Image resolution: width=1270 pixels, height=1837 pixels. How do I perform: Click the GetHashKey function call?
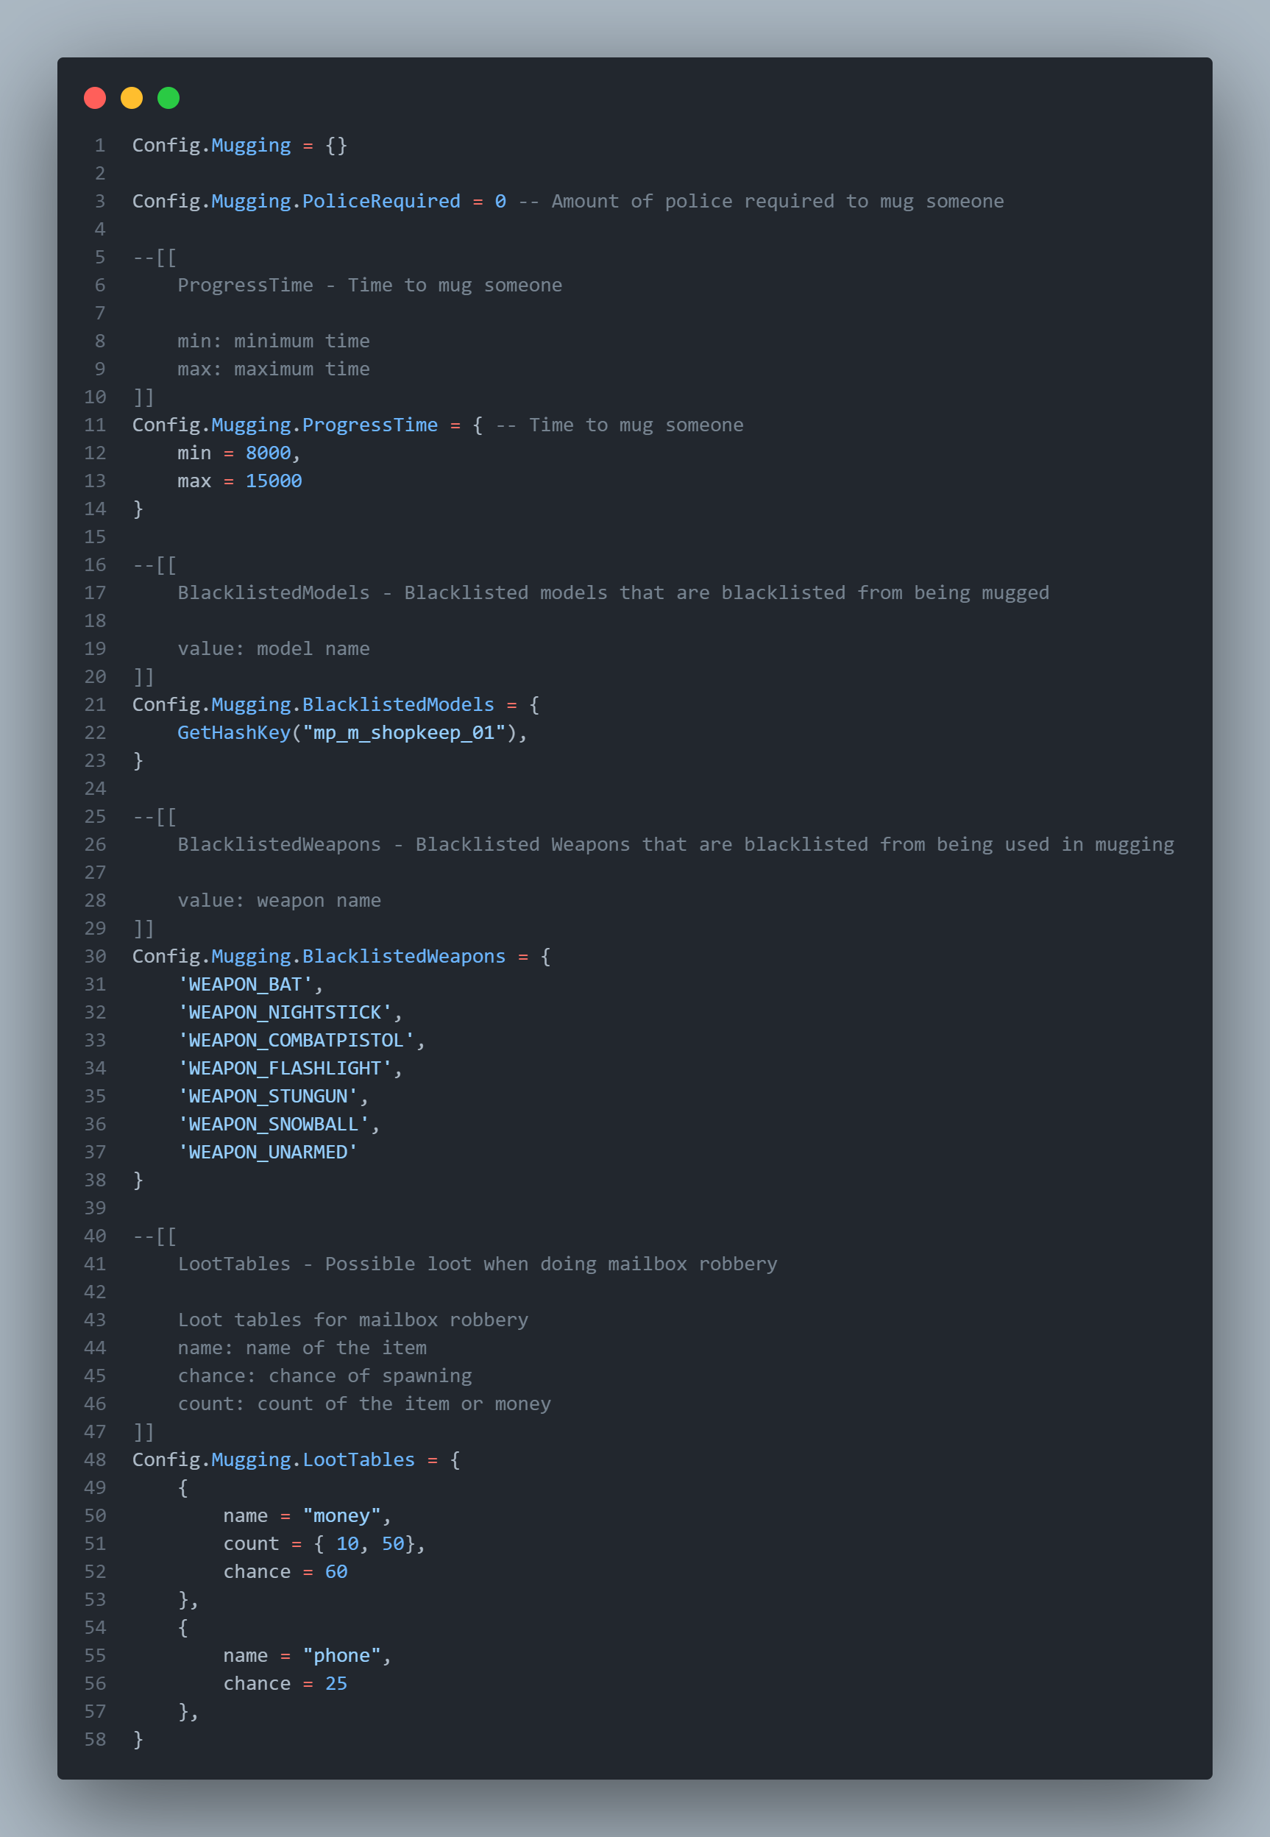(234, 732)
